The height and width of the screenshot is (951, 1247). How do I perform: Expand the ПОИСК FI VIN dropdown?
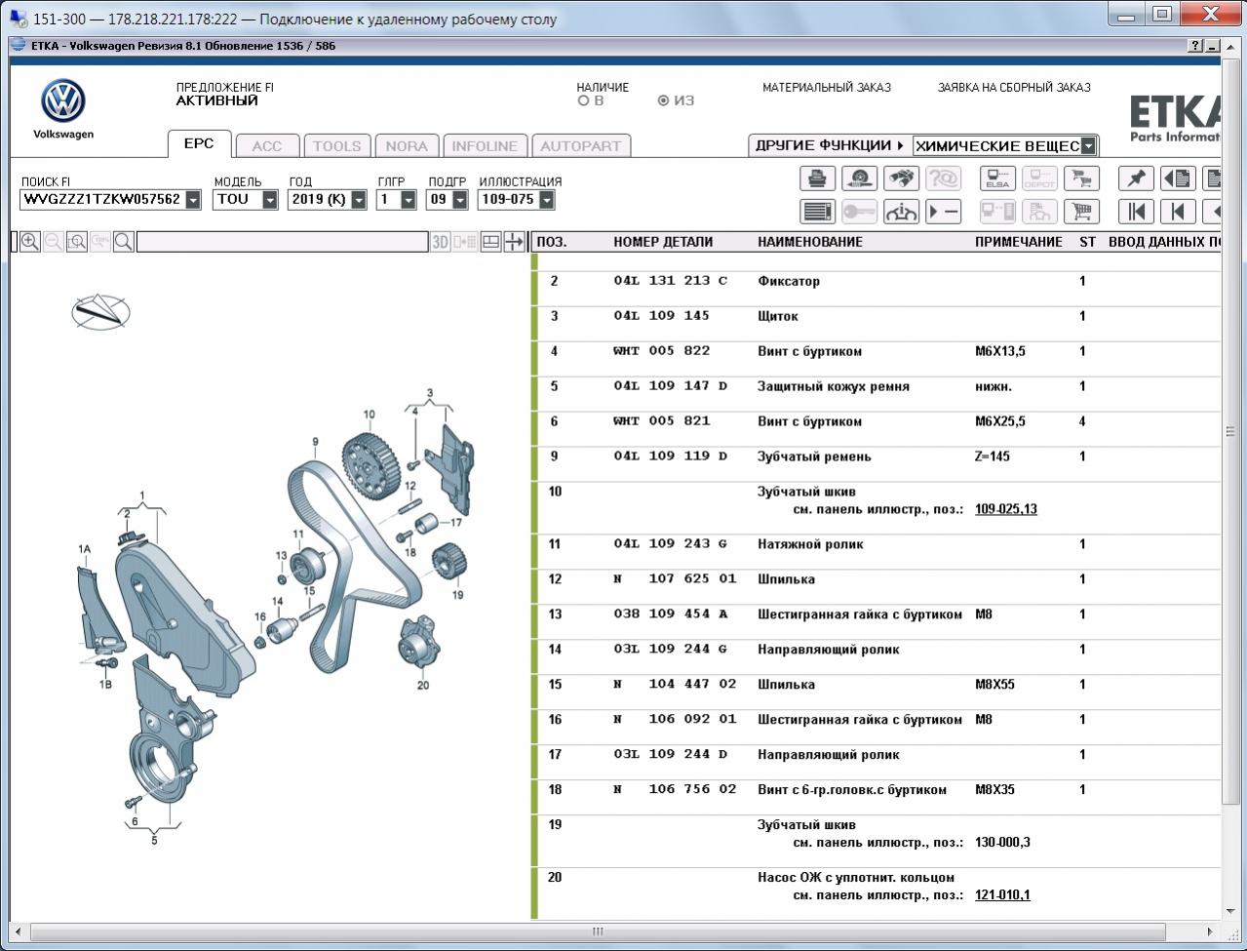(x=193, y=200)
